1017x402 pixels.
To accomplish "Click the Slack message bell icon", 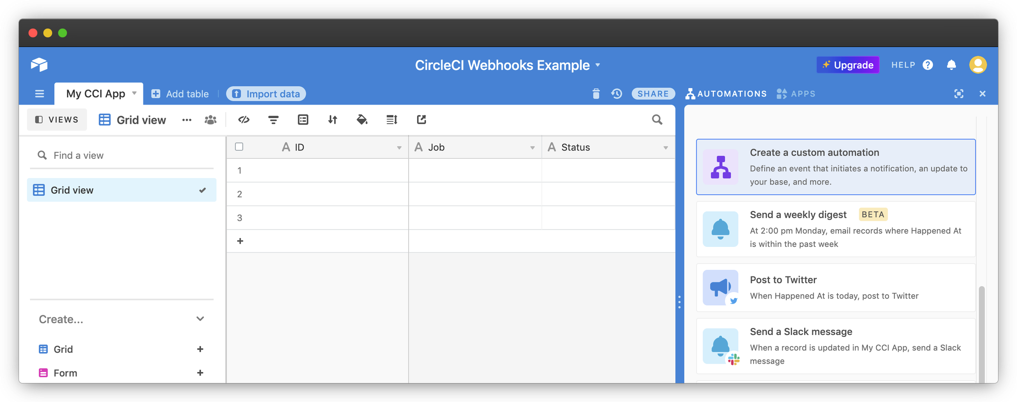I will (721, 346).
